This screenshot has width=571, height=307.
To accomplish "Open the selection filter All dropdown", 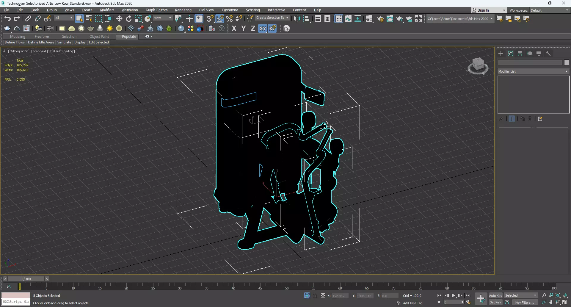I will point(64,18).
